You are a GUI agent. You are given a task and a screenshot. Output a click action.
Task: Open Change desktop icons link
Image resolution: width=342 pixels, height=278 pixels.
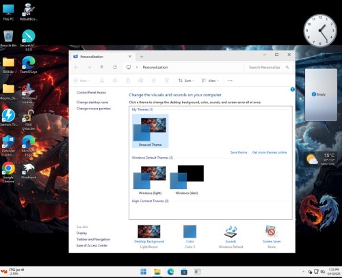coord(92,102)
